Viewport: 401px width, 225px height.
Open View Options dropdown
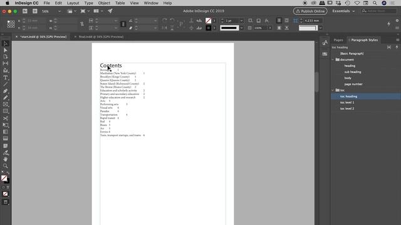click(x=75, y=11)
